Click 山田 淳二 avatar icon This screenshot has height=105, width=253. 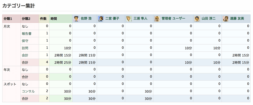[197, 19]
